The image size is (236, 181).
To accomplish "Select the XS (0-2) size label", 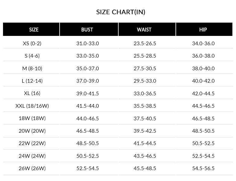I will pyautogui.click(x=32, y=43).
